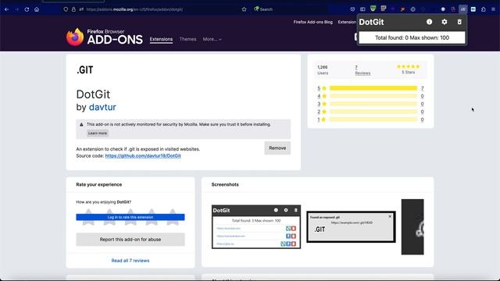The height and width of the screenshot is (281, 500).
Task: Click the count 7 beside 5-star bar
Action: point(422,88)
